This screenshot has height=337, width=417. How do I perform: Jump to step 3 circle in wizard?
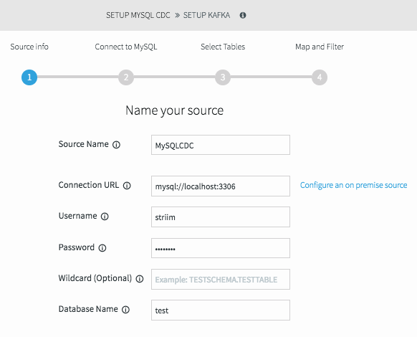pos(223,77)
